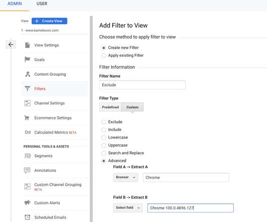Open the Browser field dropdown
Screen dimensions: 267x222
click(126, 177)
